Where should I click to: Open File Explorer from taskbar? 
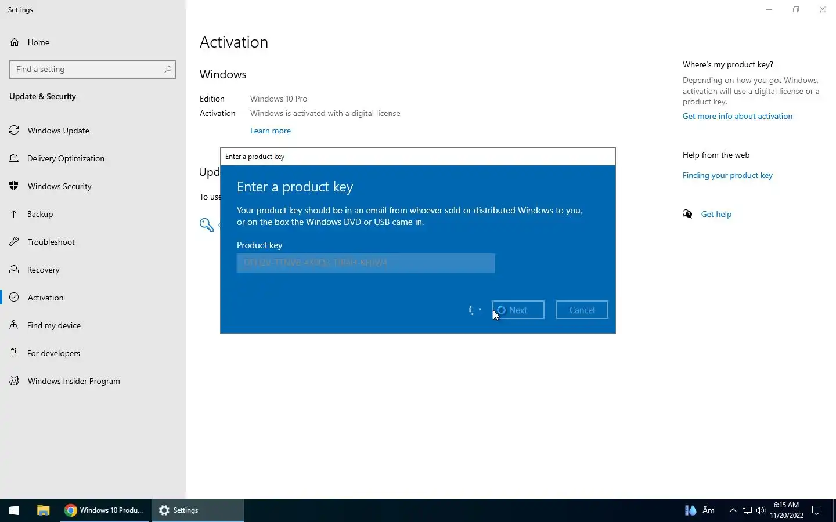click(43, 510)
